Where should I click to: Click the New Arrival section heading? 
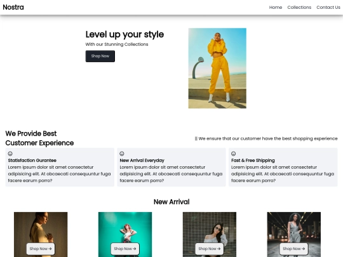pyautogui.click(x=171, y=202)
